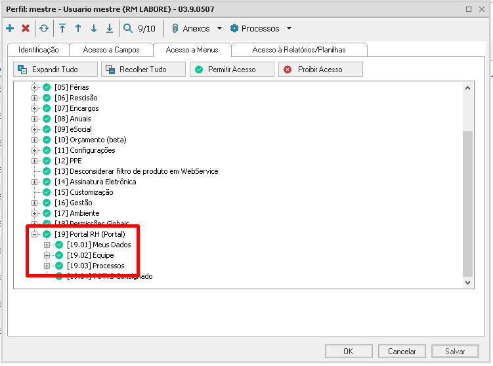Toggle access check for [15] Customização
The height and width of the screenshot is (366, 493).
[x=47, y=192]
